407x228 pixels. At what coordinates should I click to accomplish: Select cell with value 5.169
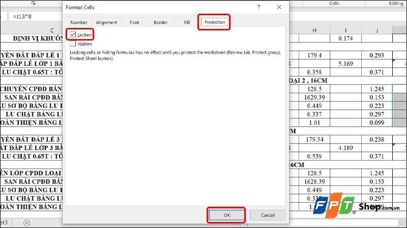(x=345, y=64)
